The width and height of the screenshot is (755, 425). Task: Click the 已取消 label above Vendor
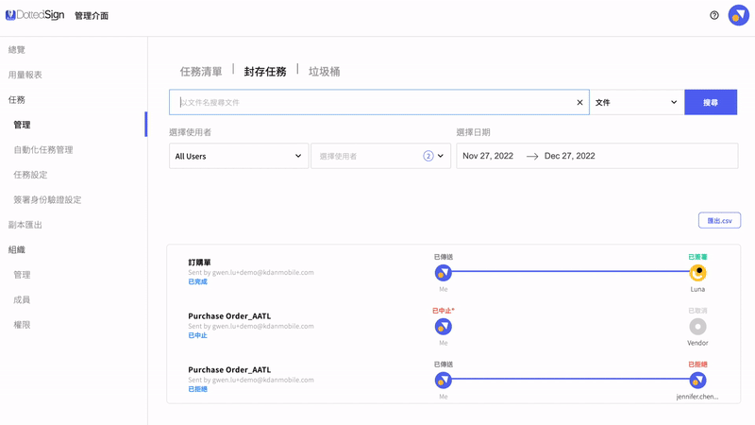[x=697, y=311]
